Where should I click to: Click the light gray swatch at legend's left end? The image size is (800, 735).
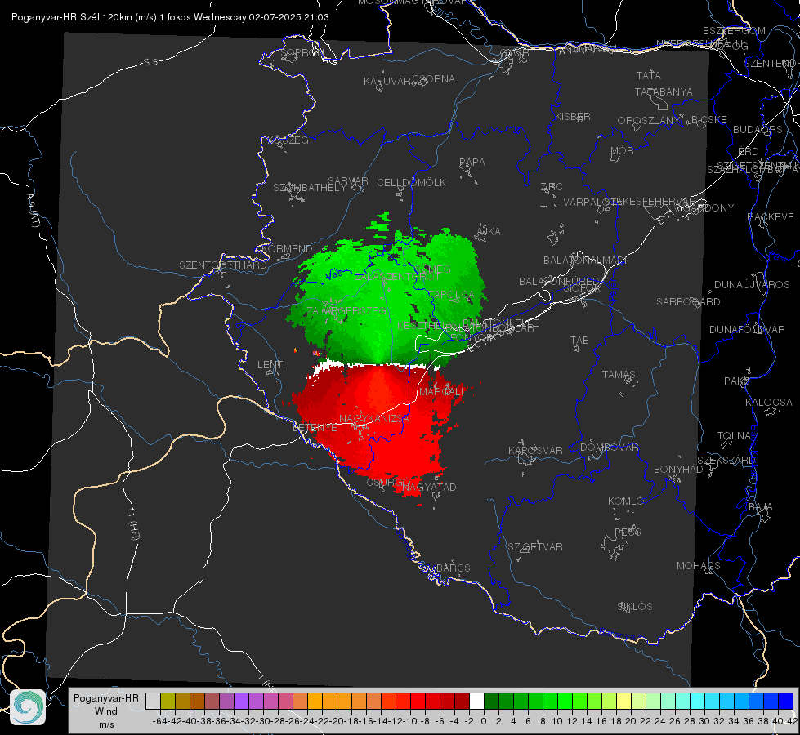click(153, 702)
